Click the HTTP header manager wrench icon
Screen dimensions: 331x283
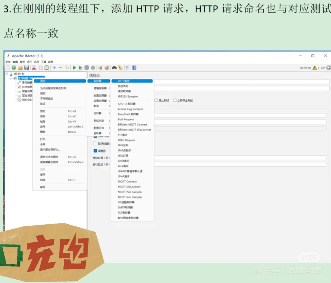[19, 87]
